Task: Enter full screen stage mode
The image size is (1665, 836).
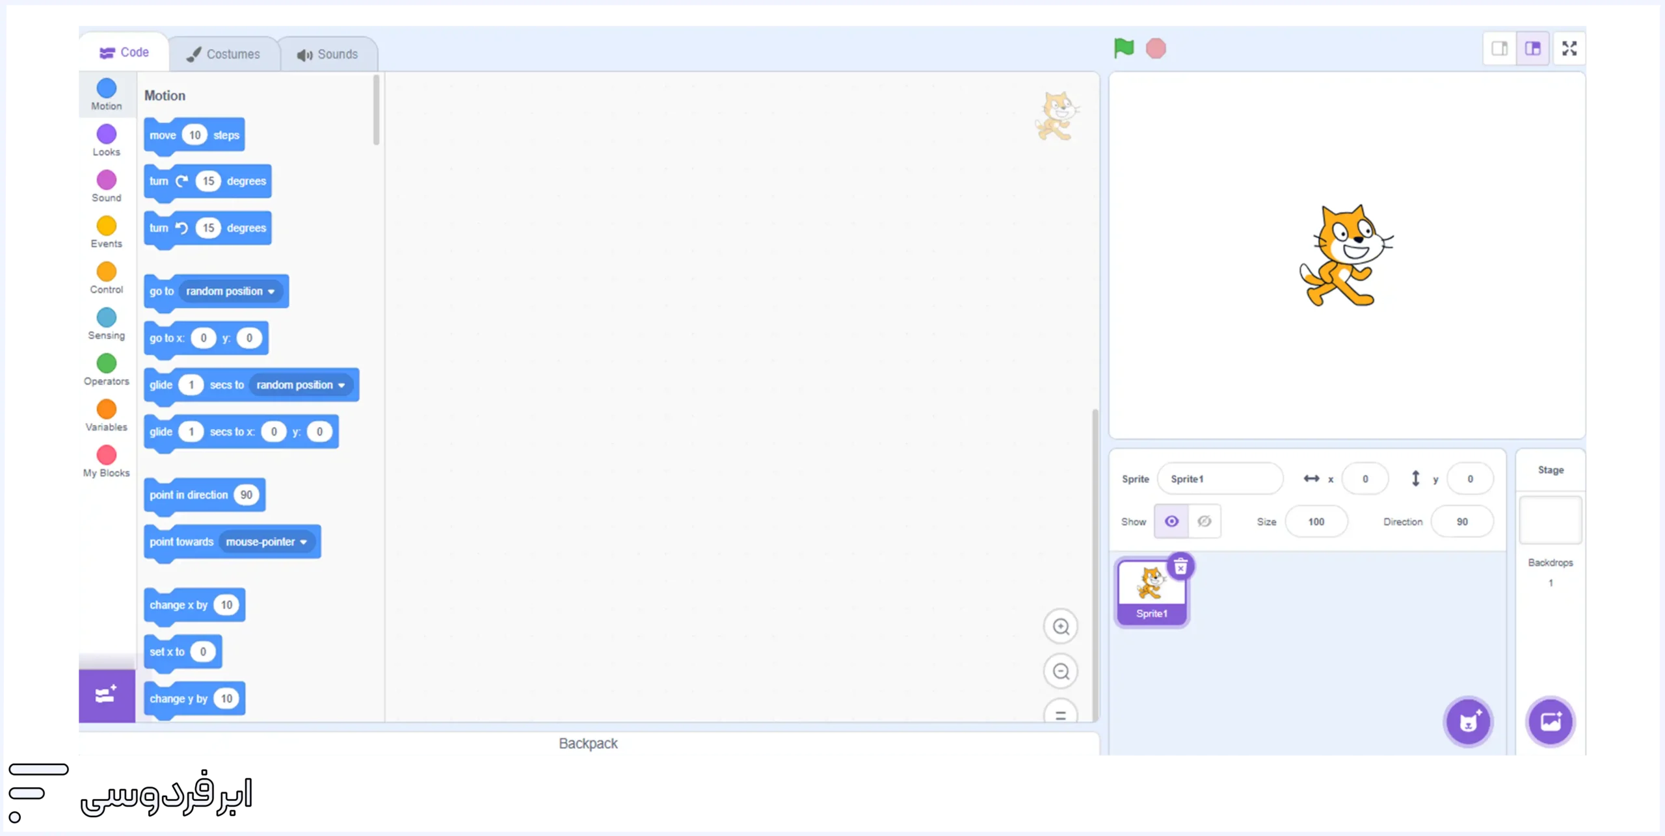Action: [1569, 49]
